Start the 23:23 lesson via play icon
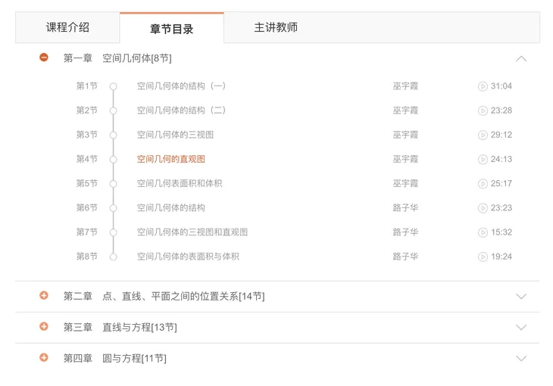This screenshot has height=386, width=553. (483, 208)
